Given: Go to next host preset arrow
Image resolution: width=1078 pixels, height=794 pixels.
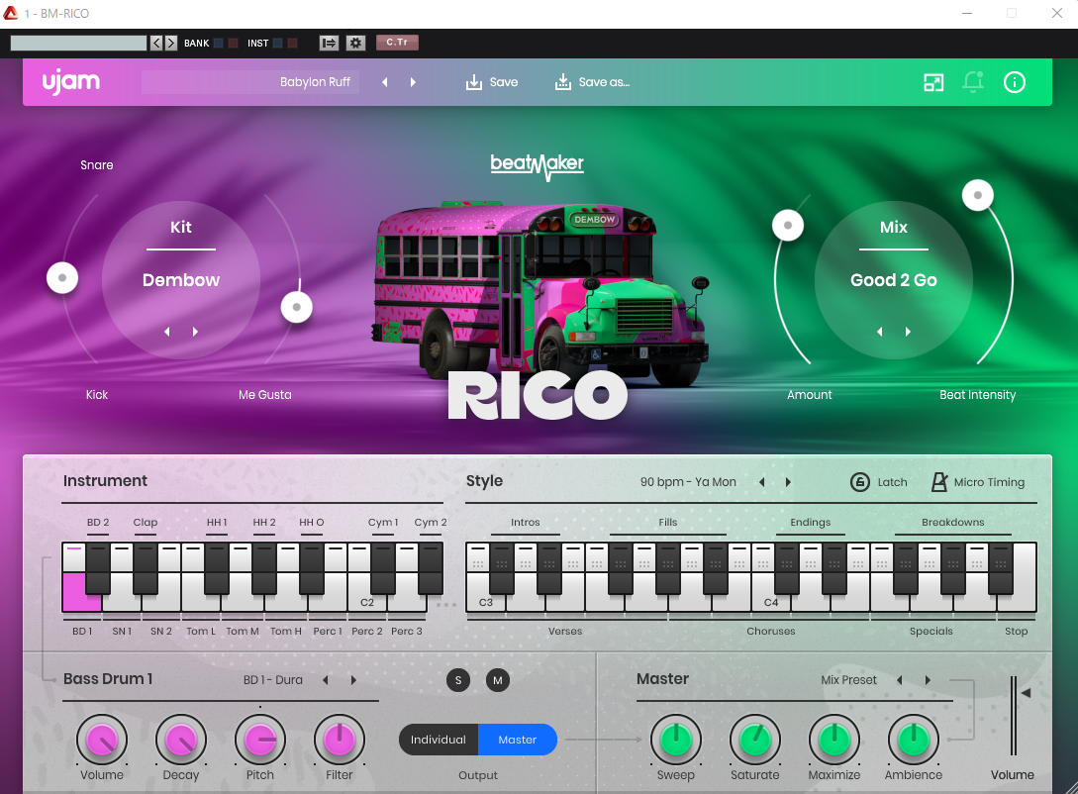Looking at the screenshot, I should (170, 44).
